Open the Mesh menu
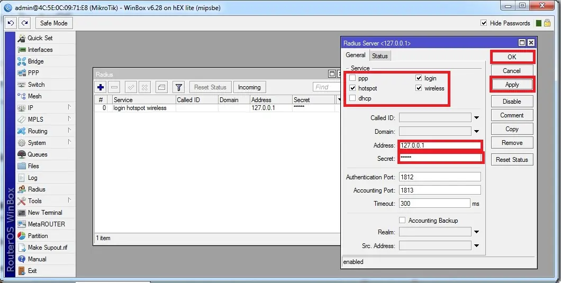Image resolution: width=561 pixels, height=283 pixels. [35, 96]
